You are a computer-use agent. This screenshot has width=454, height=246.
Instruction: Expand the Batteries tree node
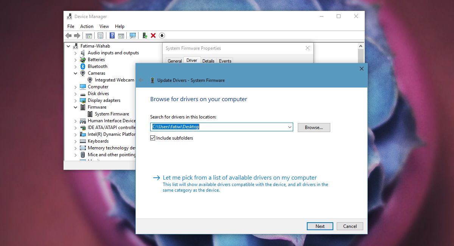coord(76,60)
